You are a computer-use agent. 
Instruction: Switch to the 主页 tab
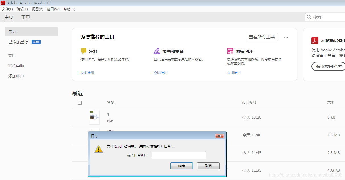[x=9, y=17]
